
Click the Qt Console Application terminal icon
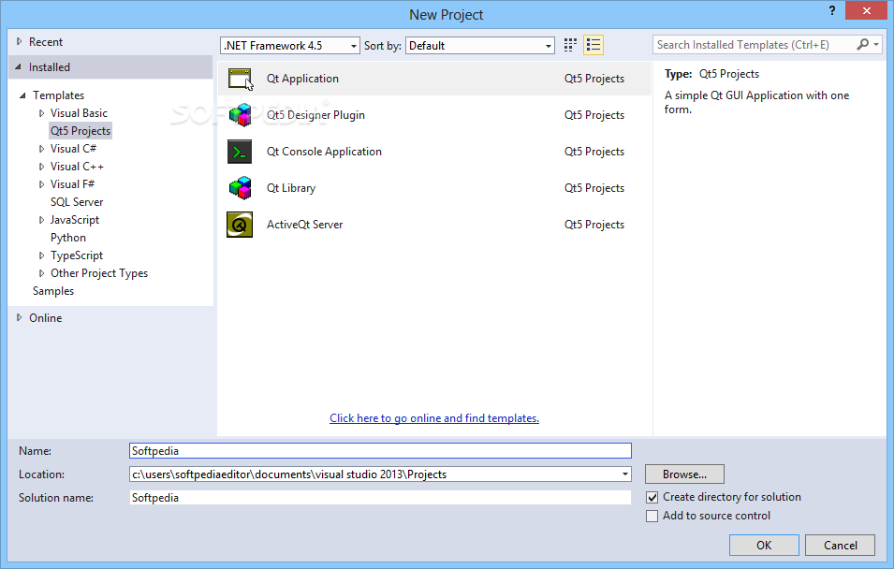coord(240,152)
